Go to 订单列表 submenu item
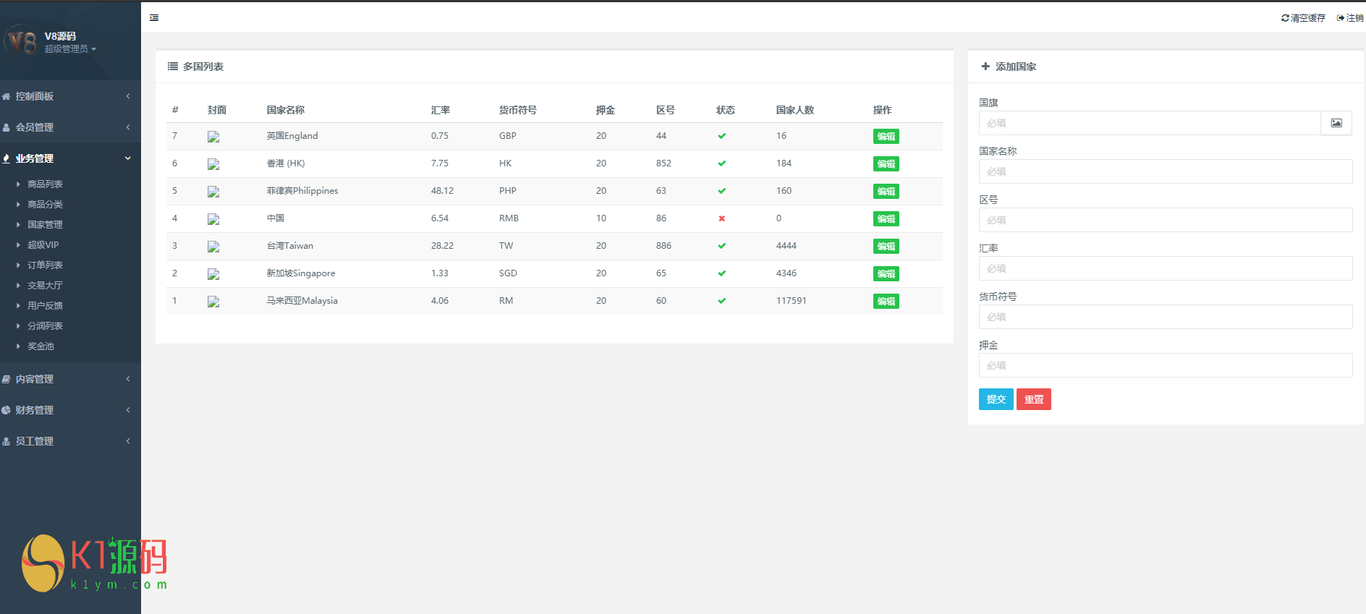1366x614 pixels. tap(45, 265)
